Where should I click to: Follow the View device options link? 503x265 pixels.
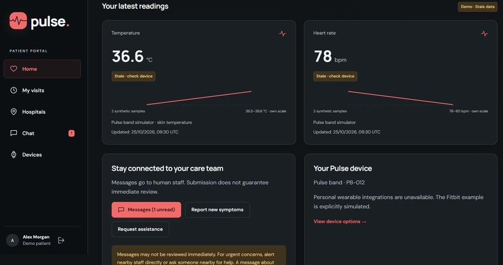pyautogui.click(x=340, y=221)
